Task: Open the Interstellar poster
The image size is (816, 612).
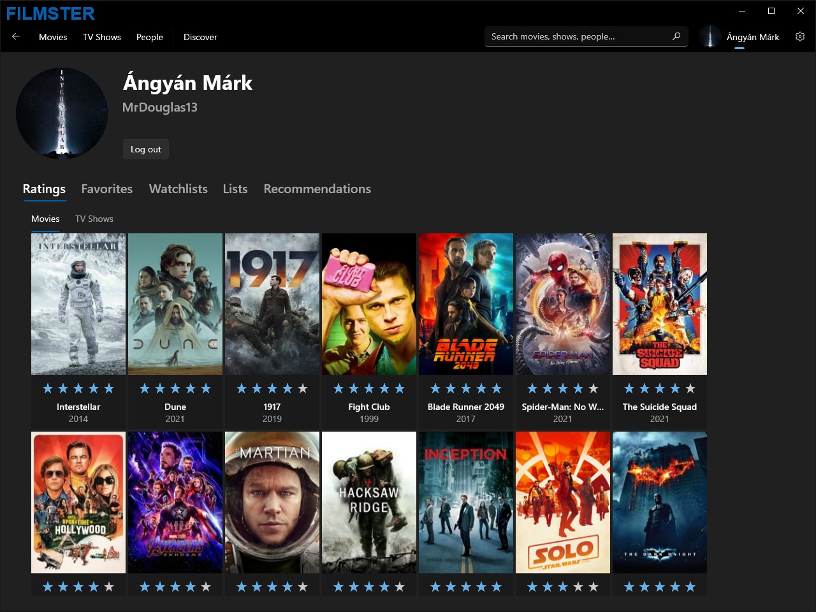Action: (78, 304)
